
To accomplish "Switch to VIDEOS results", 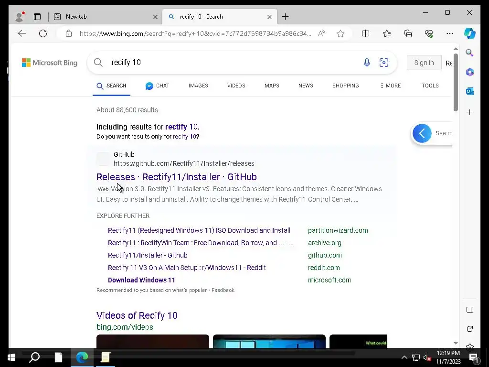I will (x=236, y=86).
